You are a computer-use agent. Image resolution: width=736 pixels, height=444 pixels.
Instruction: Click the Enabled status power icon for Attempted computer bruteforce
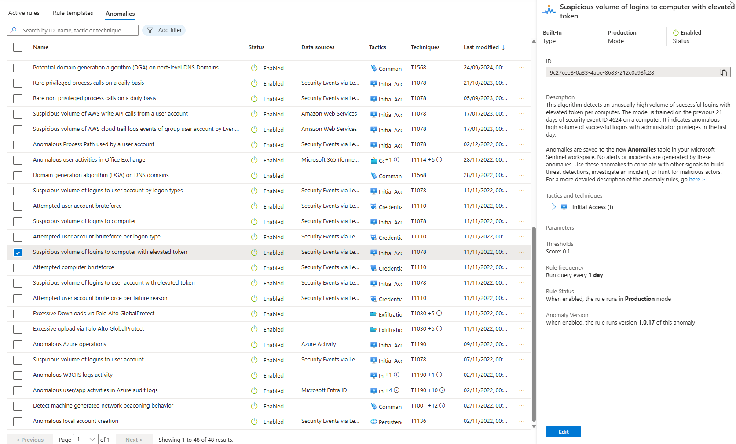coord(254,268)
